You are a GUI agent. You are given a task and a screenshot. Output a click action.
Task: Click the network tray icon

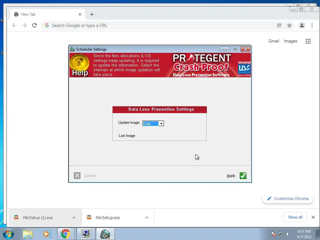pyautogui.click(x=281, y=234)
